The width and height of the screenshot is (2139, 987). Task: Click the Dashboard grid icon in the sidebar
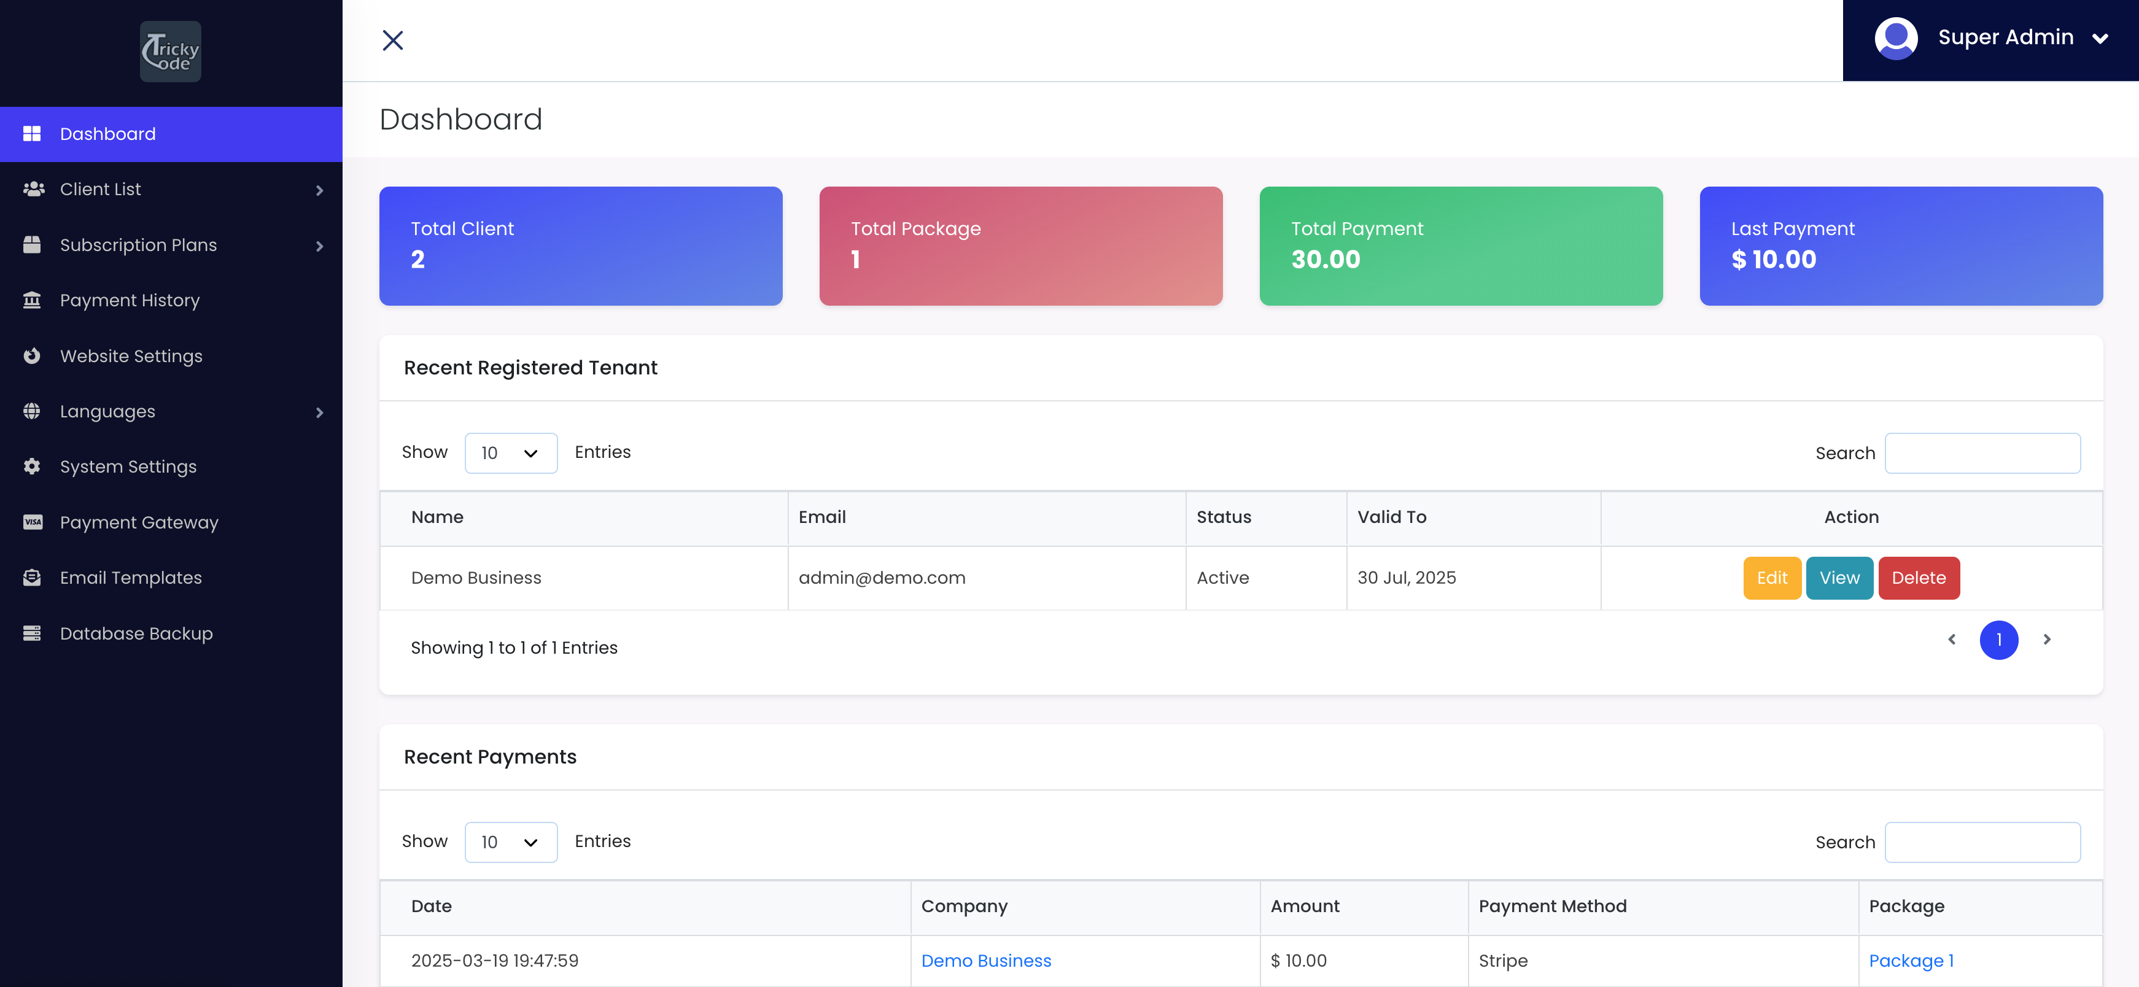pos(31,134)
